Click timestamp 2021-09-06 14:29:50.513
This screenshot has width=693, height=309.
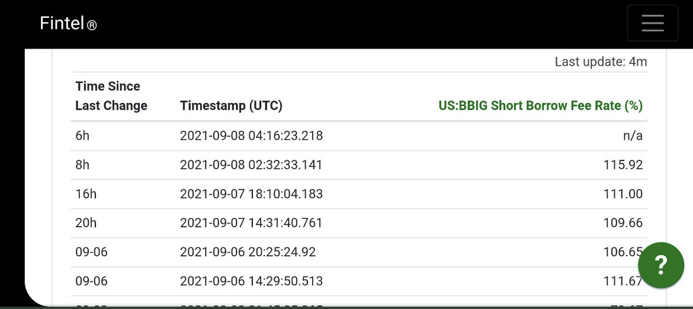(x=252, y=281)
